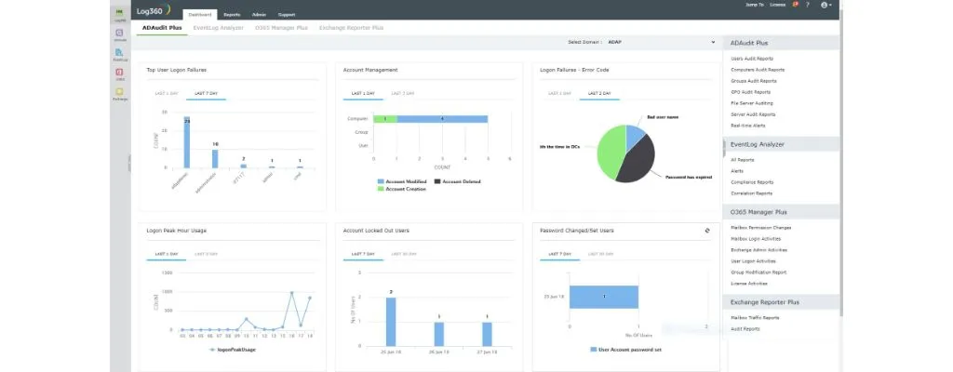Image resolution: width=953 pixels, height=372 pixels.
Task: Open the EventLog icon in left sidebar
Action: point(120,55)
